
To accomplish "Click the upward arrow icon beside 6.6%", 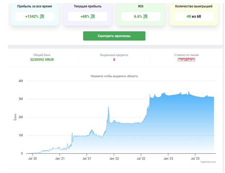I will pyautogui.click(x=145, y=17).
